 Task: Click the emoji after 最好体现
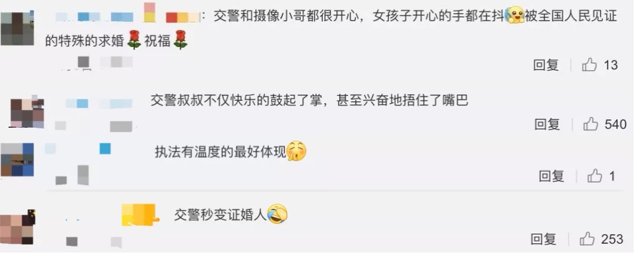[297, 152]
